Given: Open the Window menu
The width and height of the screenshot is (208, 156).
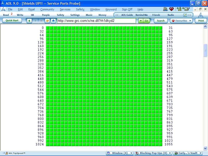Looking at the screenshot, I should (x=95, y=9).
